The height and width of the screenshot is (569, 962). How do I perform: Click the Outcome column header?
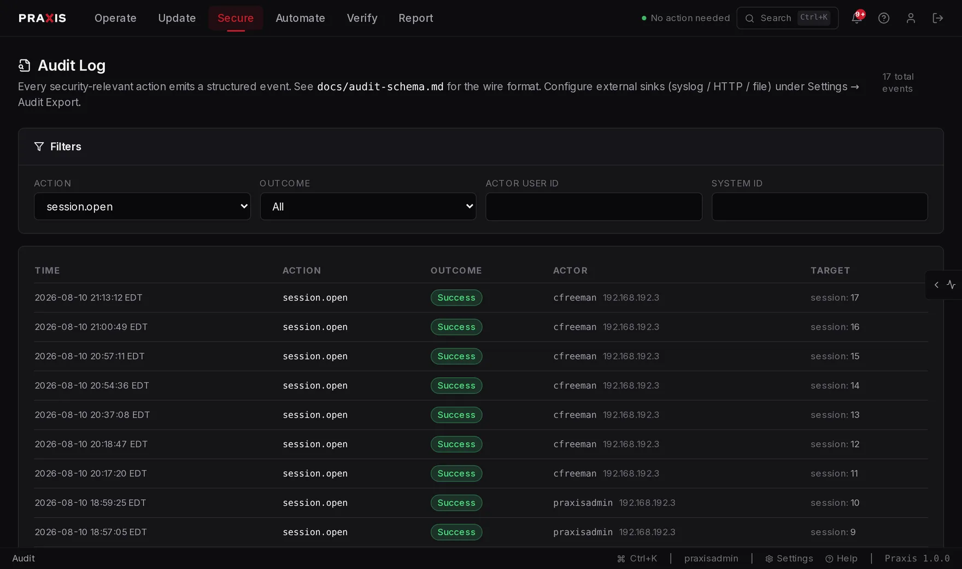(x=456, y=271)
